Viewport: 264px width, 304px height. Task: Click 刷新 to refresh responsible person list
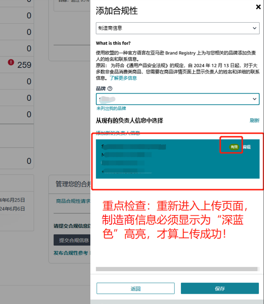tap(255, 121)
